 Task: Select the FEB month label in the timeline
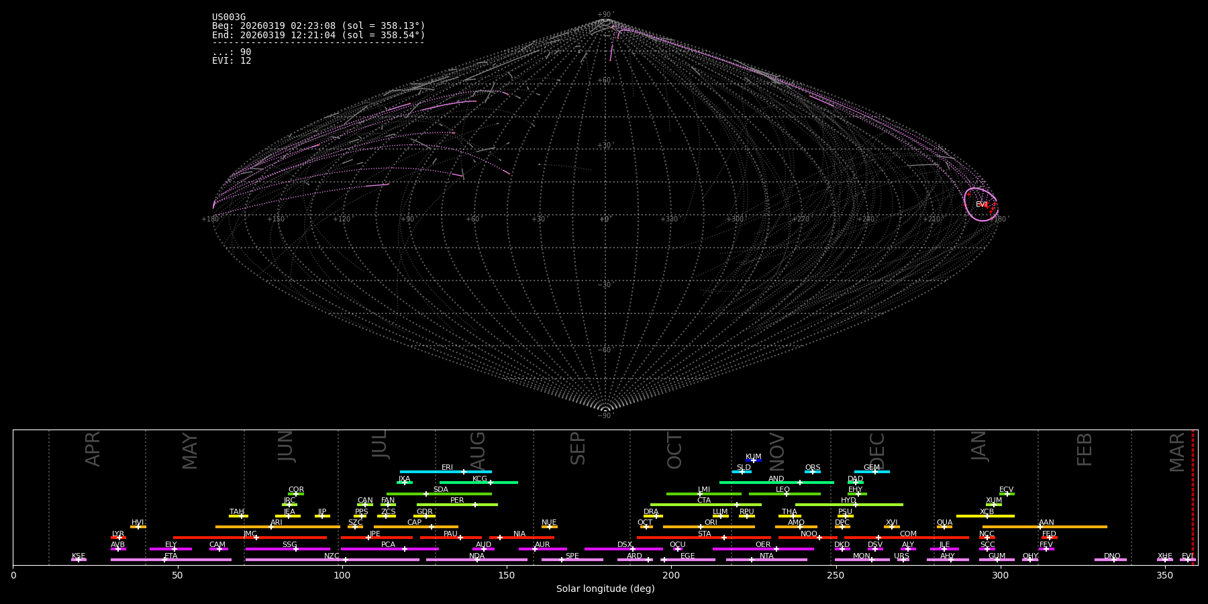pyautogui.click(x=1085, y=450)
